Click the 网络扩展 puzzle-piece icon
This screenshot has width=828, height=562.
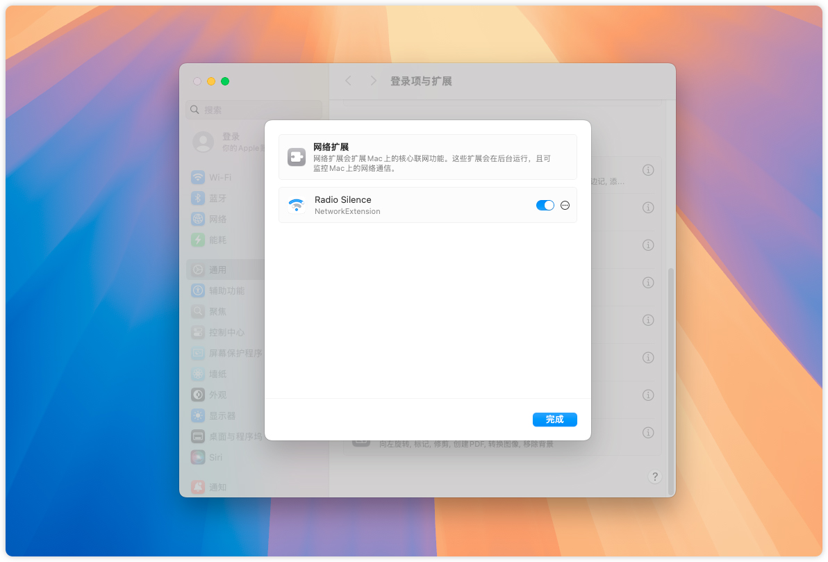pos(296,157)
